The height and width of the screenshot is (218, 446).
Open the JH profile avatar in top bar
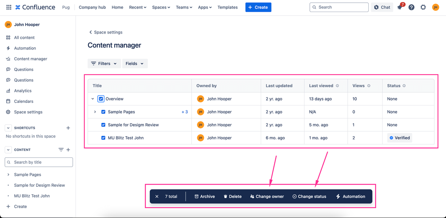pyautogui.click(x=435, y=8)
